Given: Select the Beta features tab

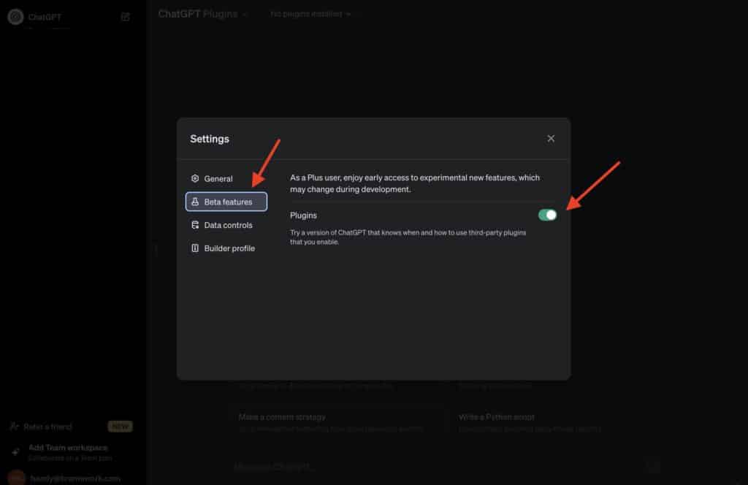Looking at the screenshot, I should 226,202.
